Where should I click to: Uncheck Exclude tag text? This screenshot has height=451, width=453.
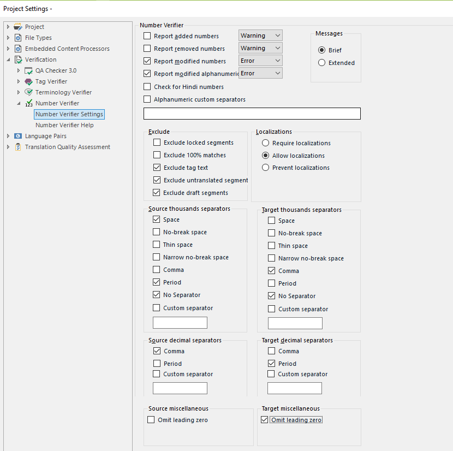pyautogui.click(x=157, y=168)
